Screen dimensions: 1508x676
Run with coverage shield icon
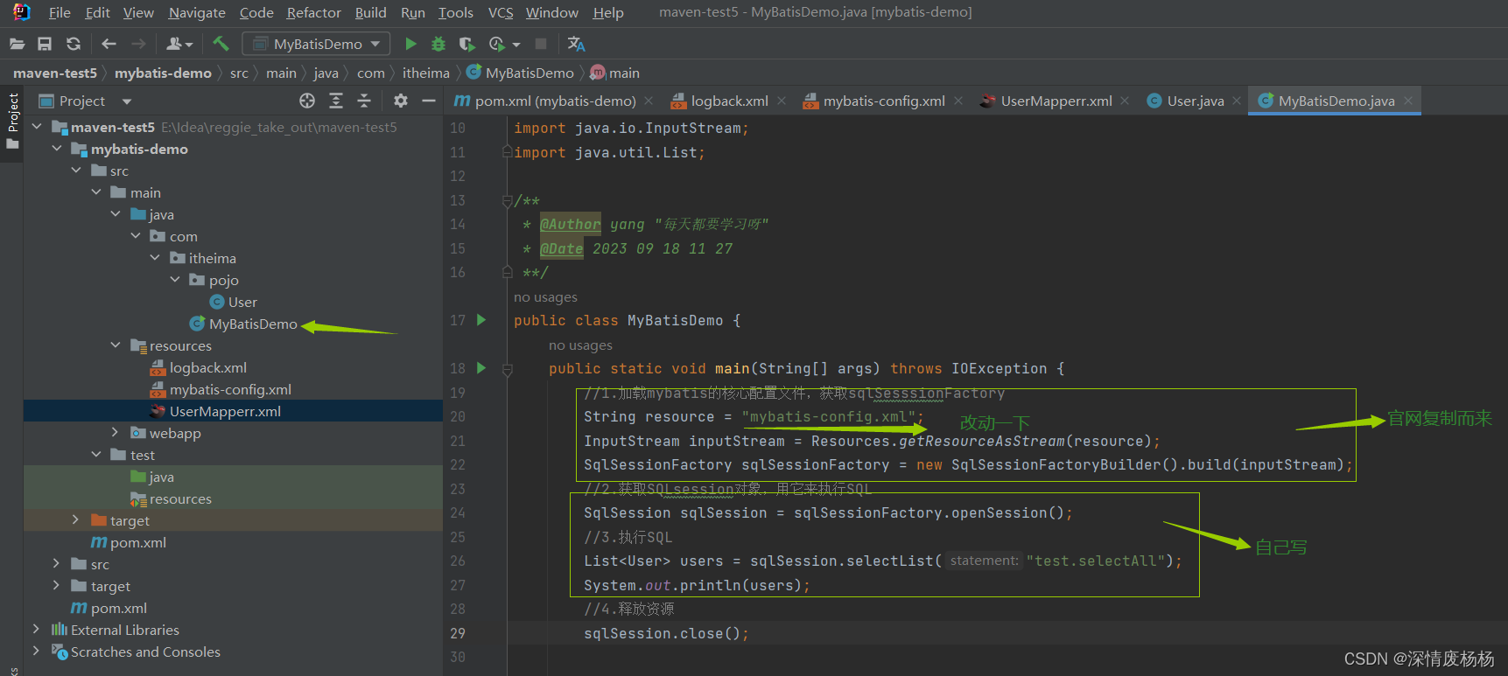[x=466, y=44]
